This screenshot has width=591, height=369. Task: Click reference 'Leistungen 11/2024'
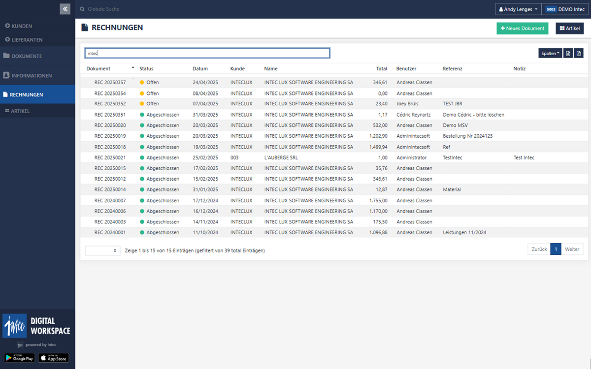pyautogui.click(x=464, y=232)
